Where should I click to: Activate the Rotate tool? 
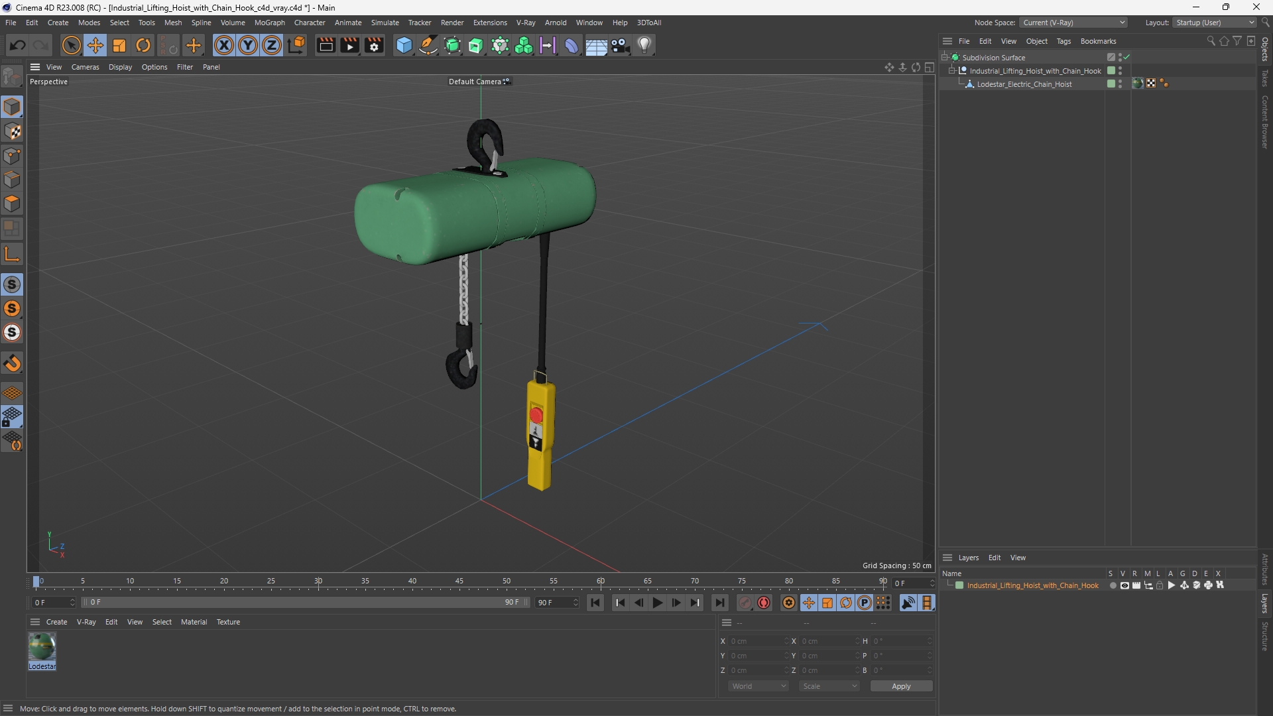[x=143, y=45]
